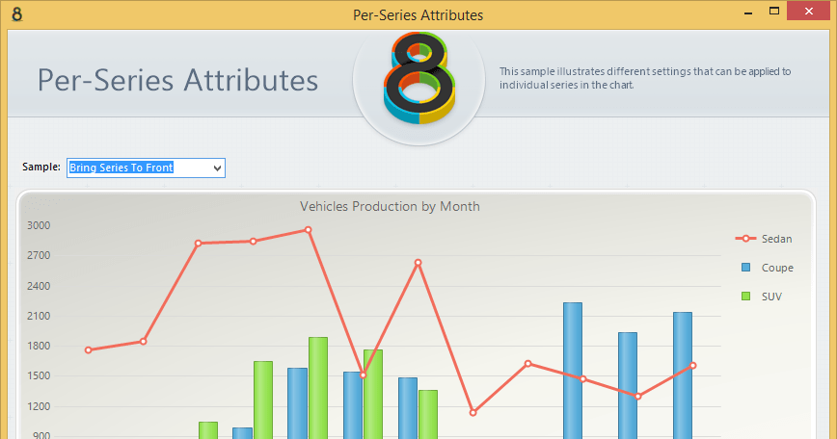Image resolution: width=837 pixels, height=439 pixels.
Task: Select the Sedan legend marker
Action: point(745,239)
